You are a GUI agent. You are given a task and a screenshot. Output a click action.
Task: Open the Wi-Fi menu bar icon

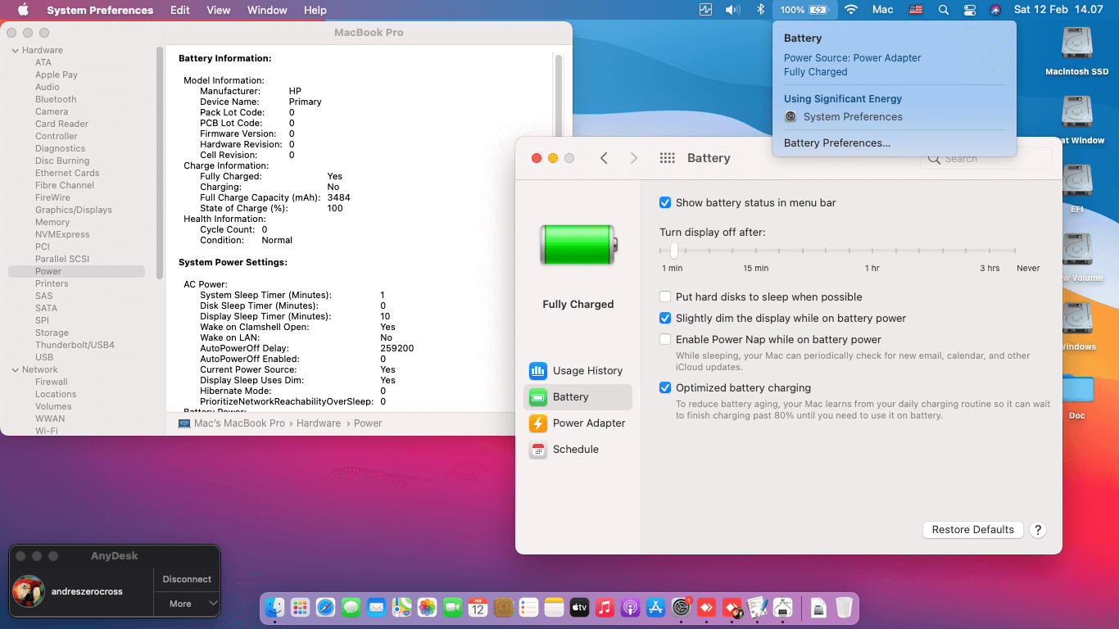[851, 10]
